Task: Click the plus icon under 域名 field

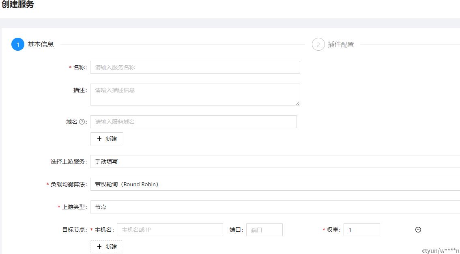Action: point(99,139)
